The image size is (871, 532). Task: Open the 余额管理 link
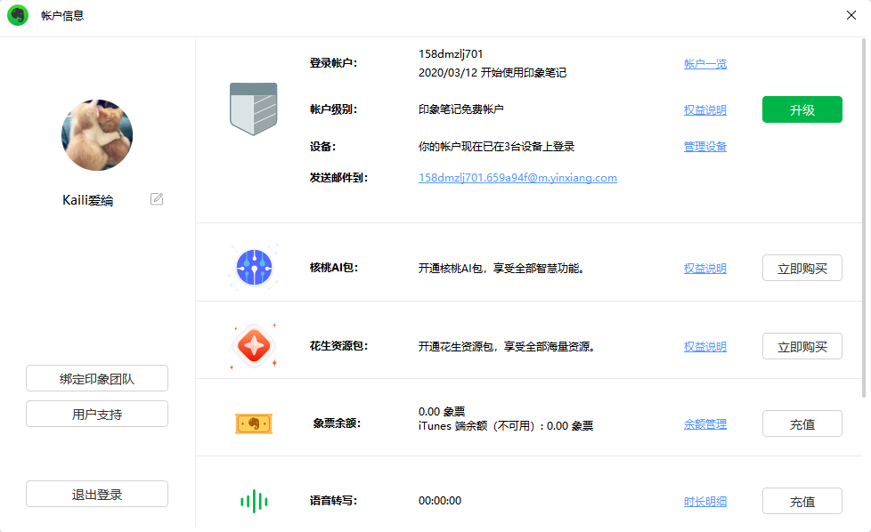tap(705, 424)
